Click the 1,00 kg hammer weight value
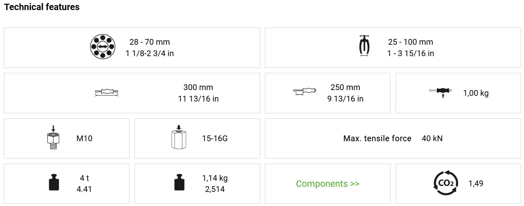 [x=476, y=93]
